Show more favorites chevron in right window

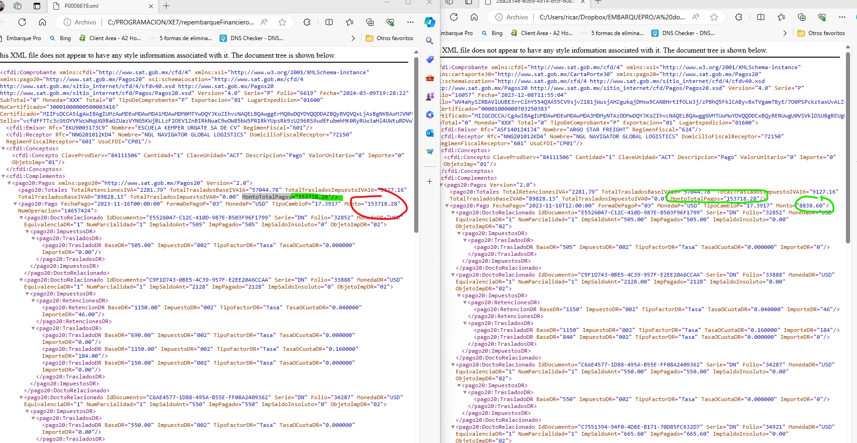point(785,33)
